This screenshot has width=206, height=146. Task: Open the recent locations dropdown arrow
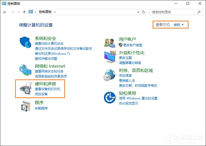coord(19,12)
